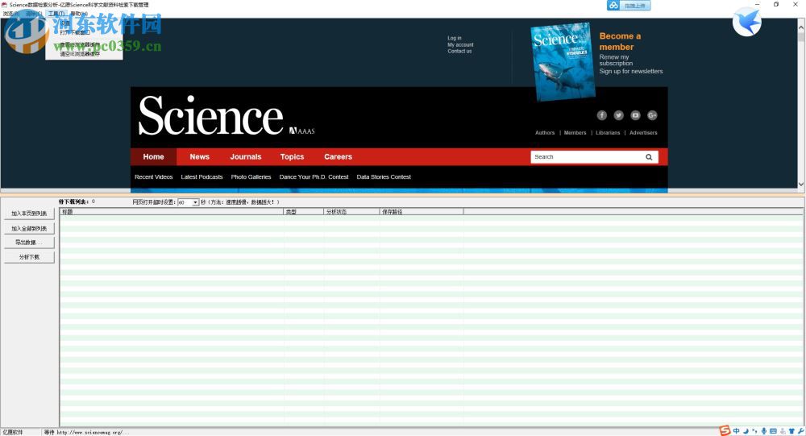Click the blue cloud upload button in title bar

[x=629, y=5]
